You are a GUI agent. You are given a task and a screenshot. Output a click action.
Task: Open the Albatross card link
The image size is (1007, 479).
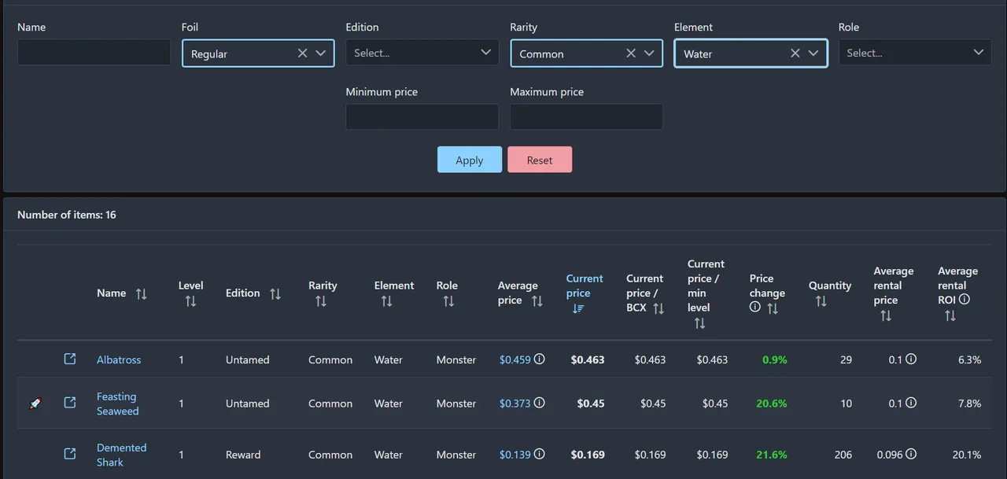point(119,359)
